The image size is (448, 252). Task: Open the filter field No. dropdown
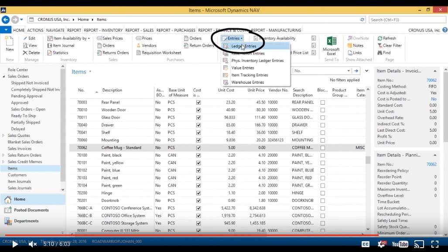pos(349,71)
